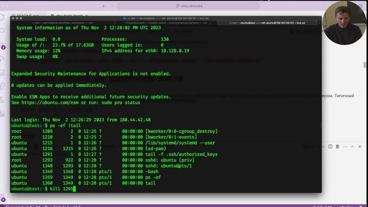Click the 'tail -f .ssh/authorized_keys' process row
368x207 pixels.
[x=114, y=154]
